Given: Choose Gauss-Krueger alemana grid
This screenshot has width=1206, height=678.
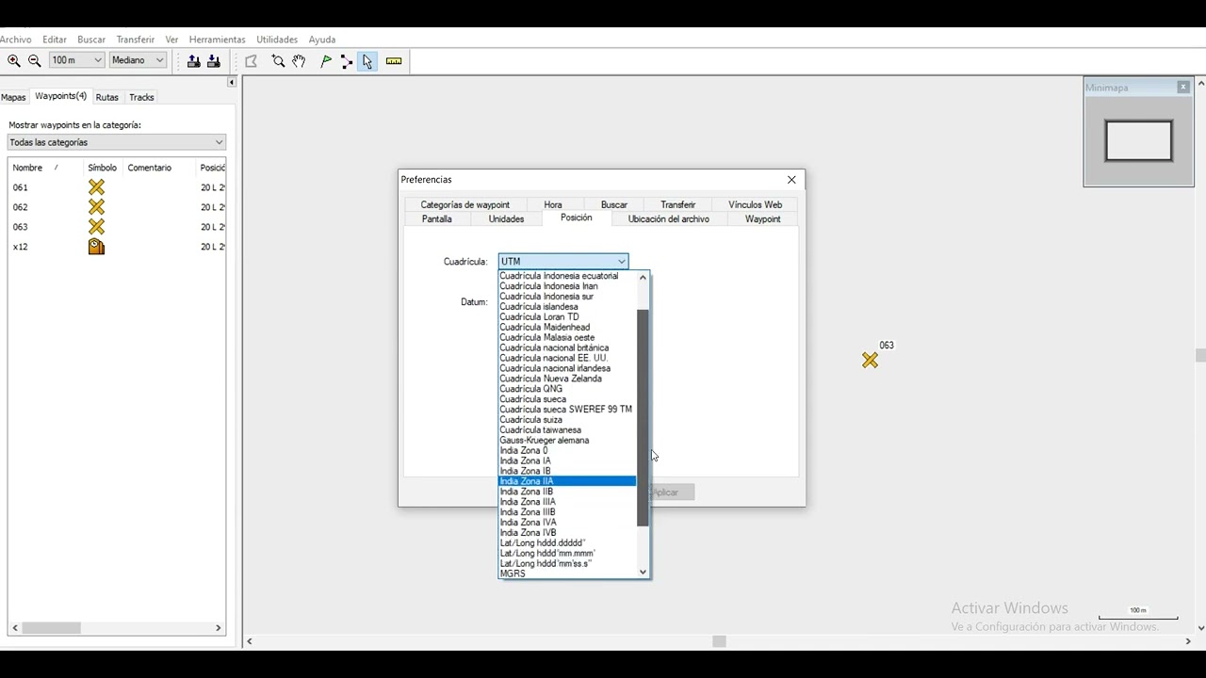Looking at the screenshot, I should tap(567, 440).
